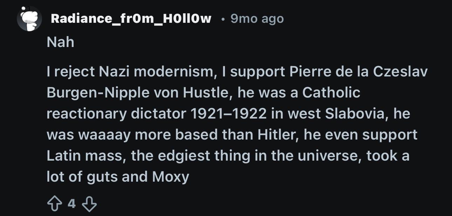Viewport: 452px width, 216px height.
Task: Downvote the comment with the down arrow
Action: (89, 204)
